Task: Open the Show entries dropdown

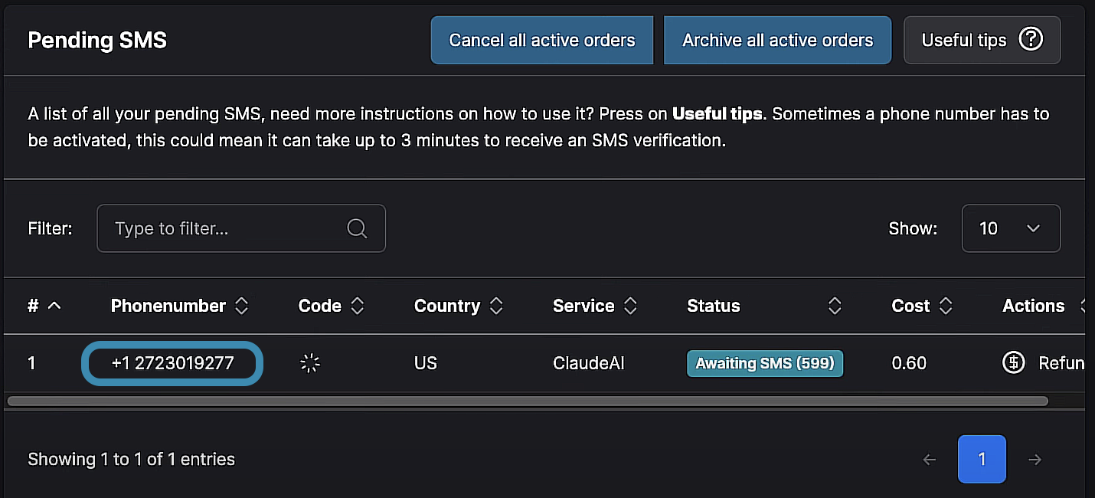Action: coord(1011,228)
